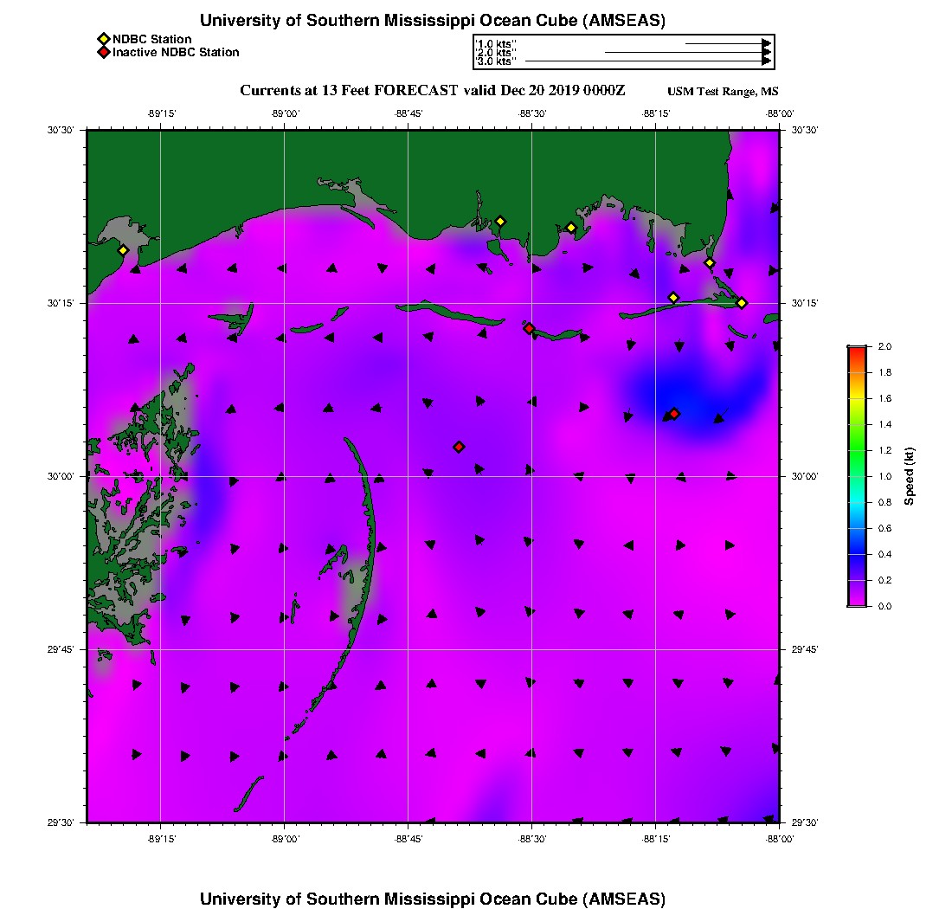The image size is (952, 909).
Task: Click the 1.0 kts reference arrow in the scale box
Action: pos(727,42)
